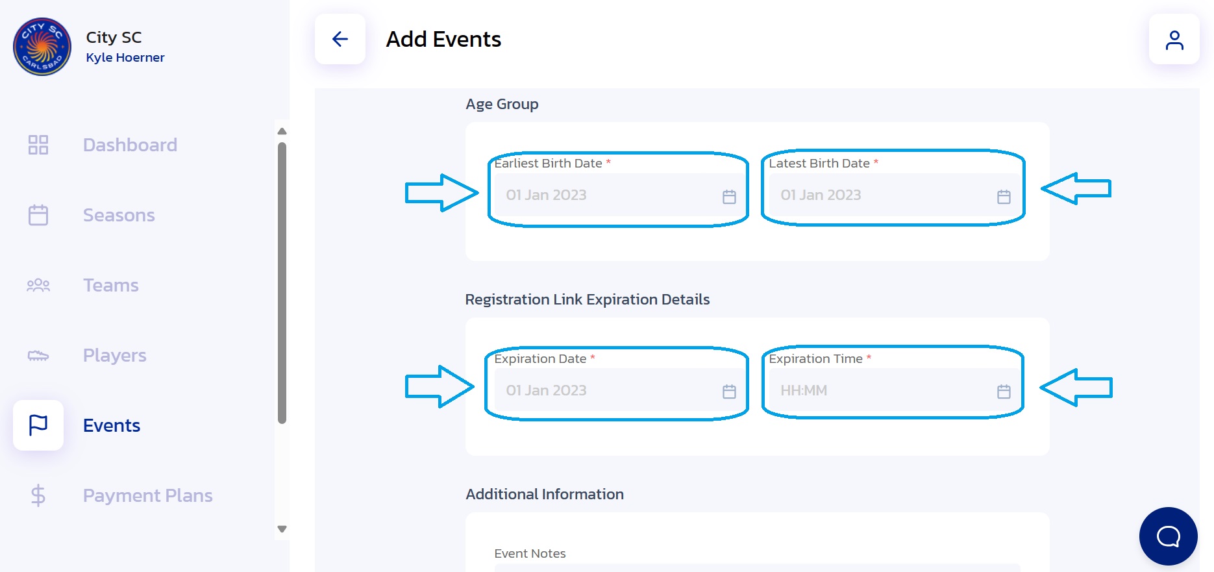Screen dimensions: 1214x572
Task: Focus the Earliest Birth Date field
Action: pyautogui.click(x=619, y=195)
